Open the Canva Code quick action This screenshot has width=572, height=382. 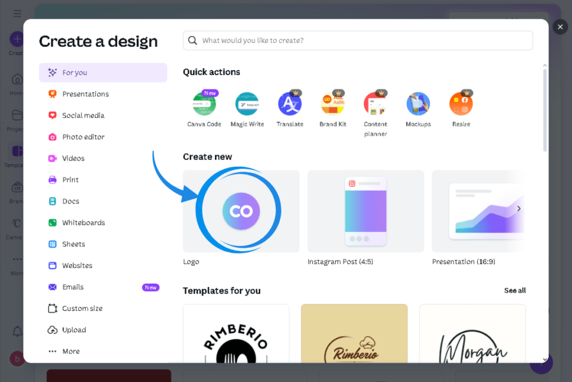click(204, 103)
